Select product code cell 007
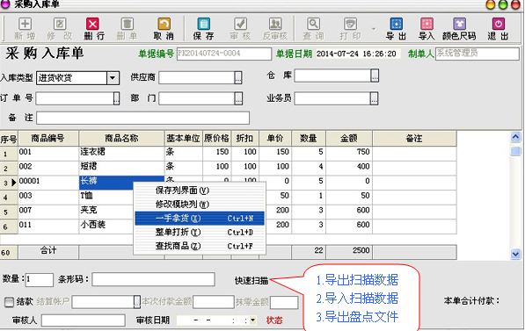This screenshot has width=525, height=331. click(x=48, y=211)
